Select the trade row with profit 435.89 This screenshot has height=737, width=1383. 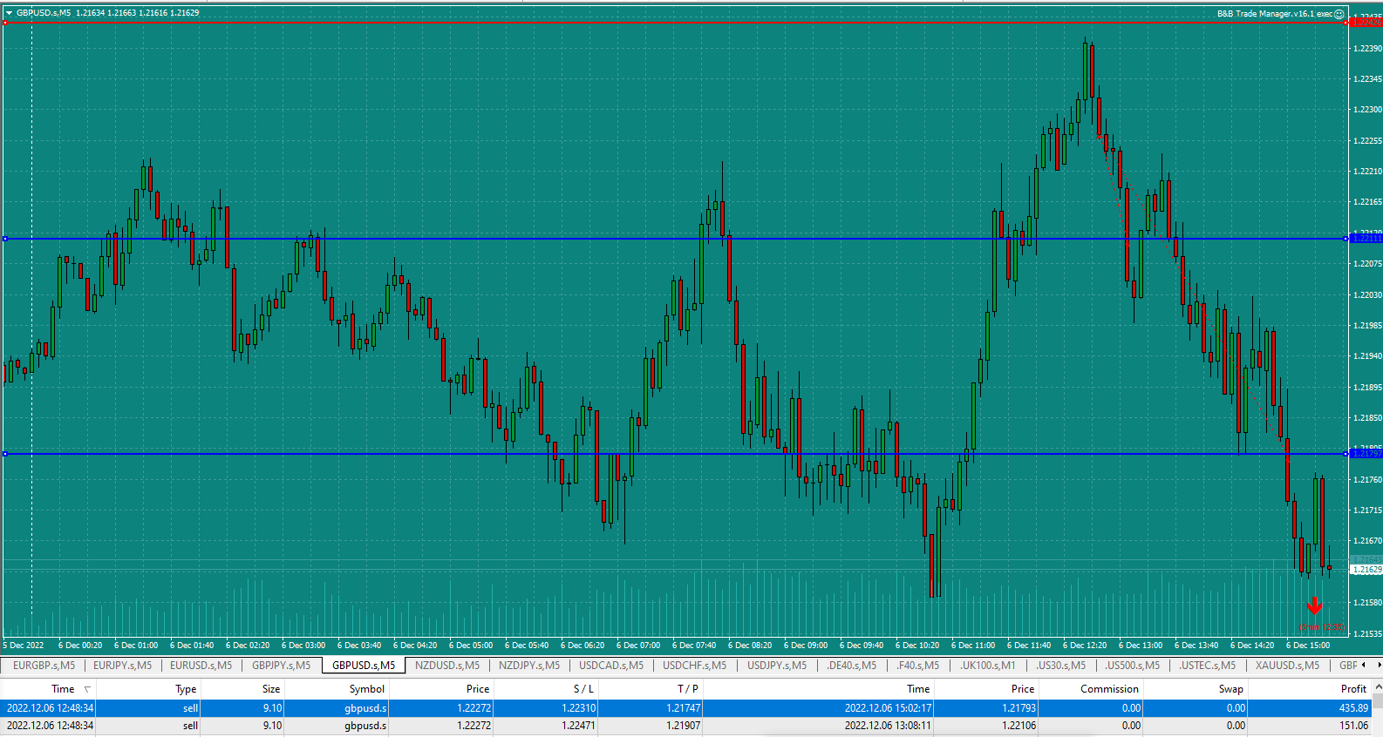click(x=686, y=708)
